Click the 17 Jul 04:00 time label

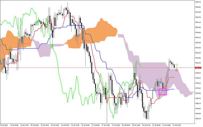pyautogui.click(x=95, y=125)
